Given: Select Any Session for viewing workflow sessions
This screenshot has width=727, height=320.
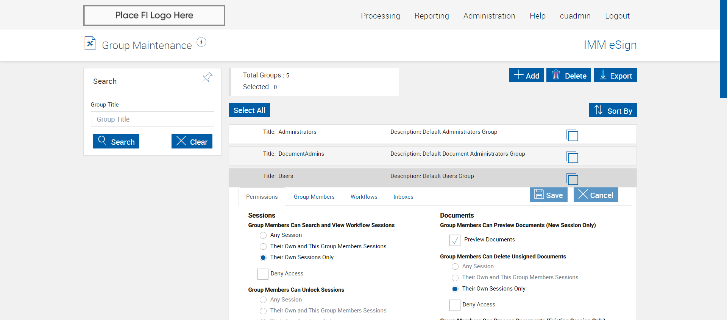Looking at the screenshot, I should coord(263,235).
